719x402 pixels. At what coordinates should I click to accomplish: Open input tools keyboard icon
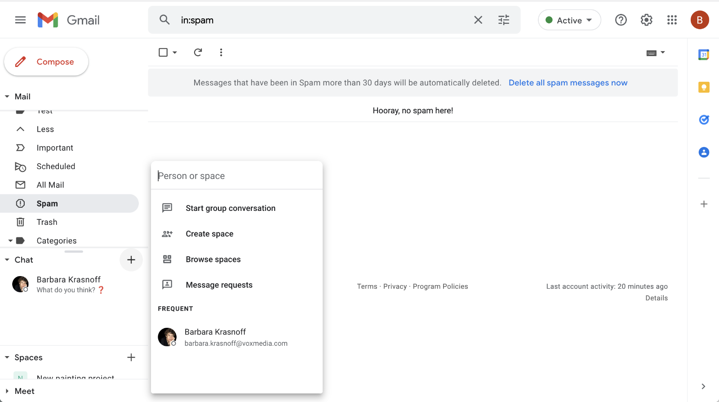(651, 53)
